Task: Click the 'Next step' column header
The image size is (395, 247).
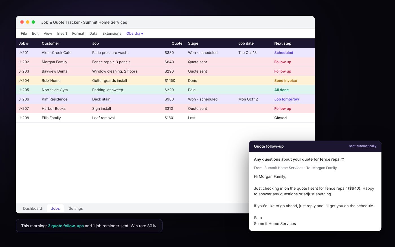Action: pos(283,43)
